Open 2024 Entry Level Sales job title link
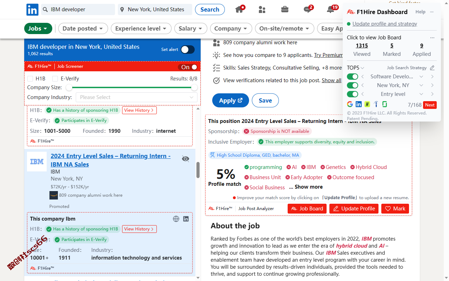 click(110, 160)
